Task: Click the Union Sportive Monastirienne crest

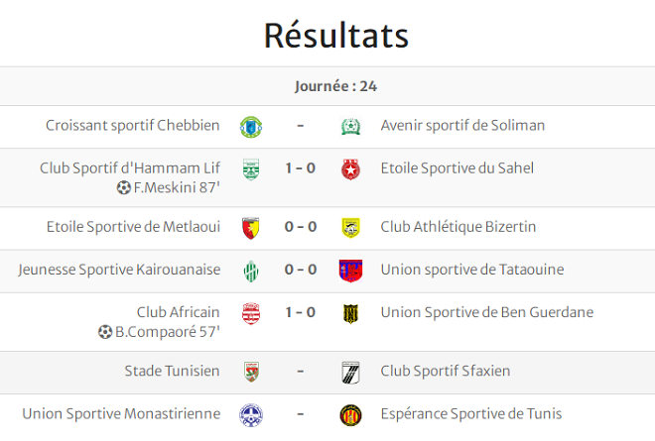Action: (x=250, y=414)
